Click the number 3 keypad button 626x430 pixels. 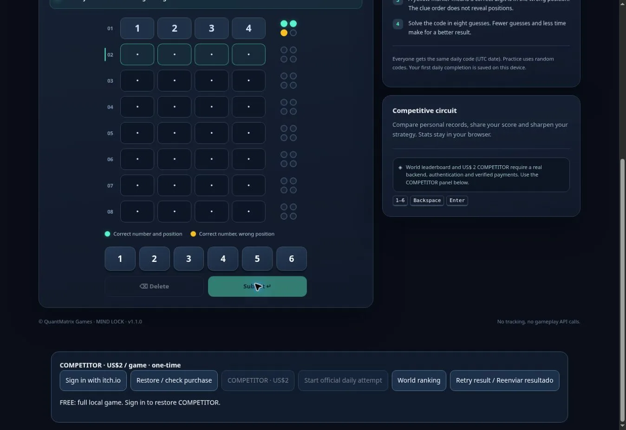tap(189, 259)
